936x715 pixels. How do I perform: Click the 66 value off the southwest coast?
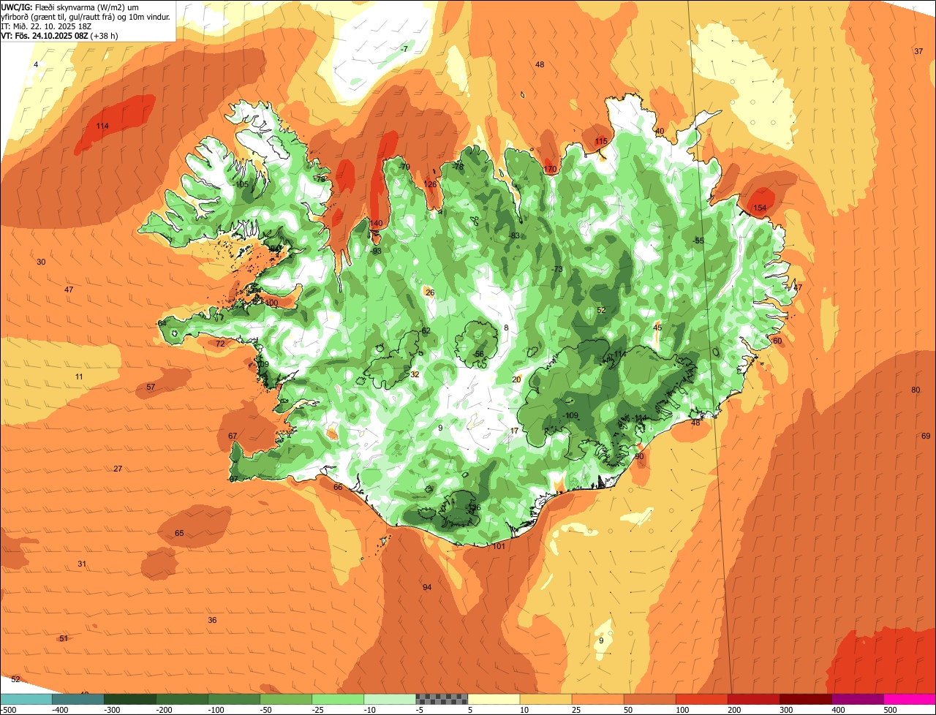click(338, 487)
